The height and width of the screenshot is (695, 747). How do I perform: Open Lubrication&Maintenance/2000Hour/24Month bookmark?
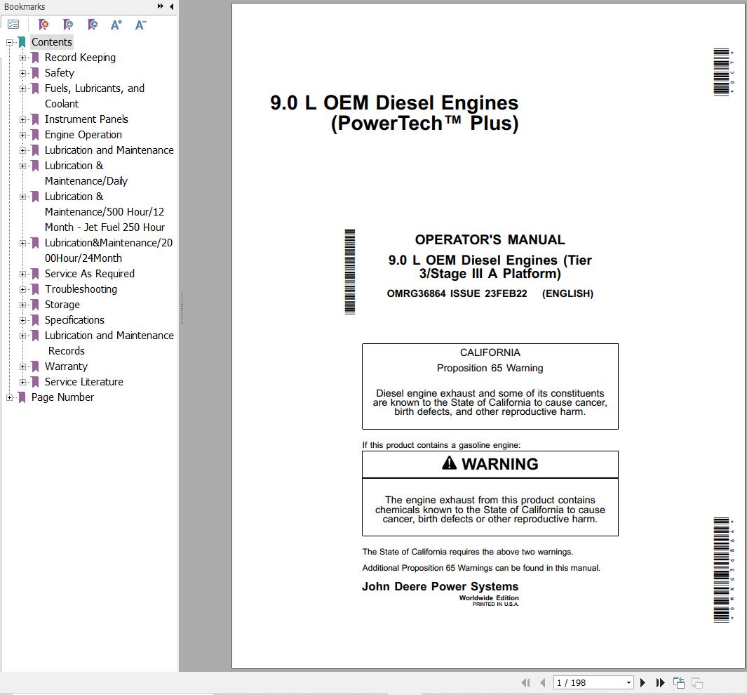109,250
